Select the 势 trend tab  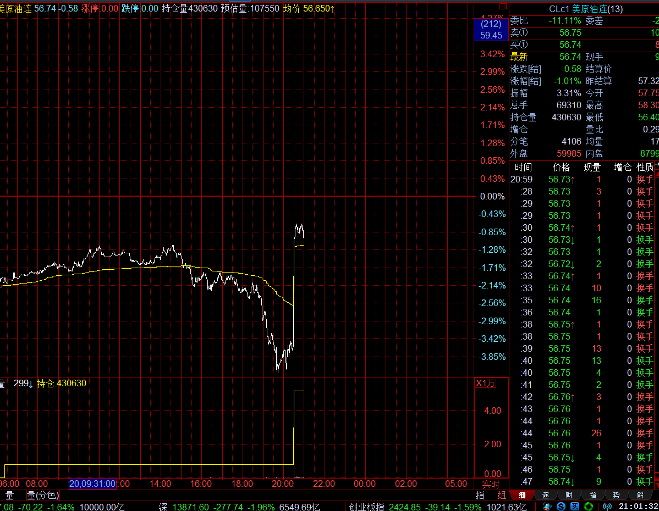616,495
